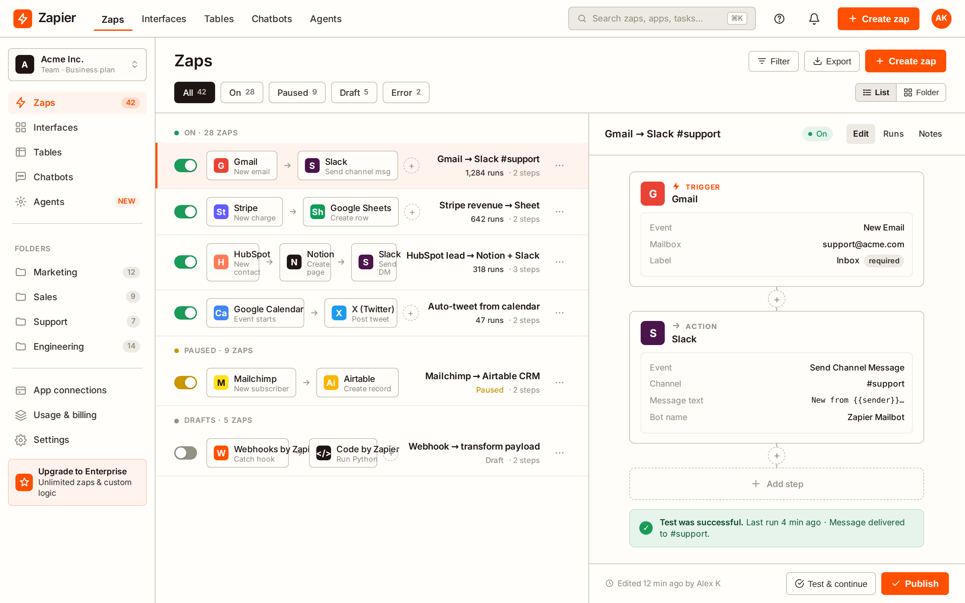965x603 pixels.
Task: Open more options for Auto-tweet zap
Action: (560, 313)
